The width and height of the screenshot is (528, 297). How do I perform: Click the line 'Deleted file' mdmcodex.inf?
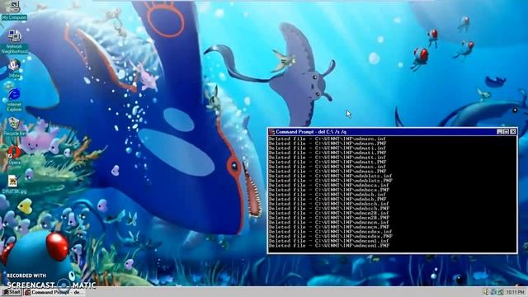pyautogui.click(x=330, y=231)
